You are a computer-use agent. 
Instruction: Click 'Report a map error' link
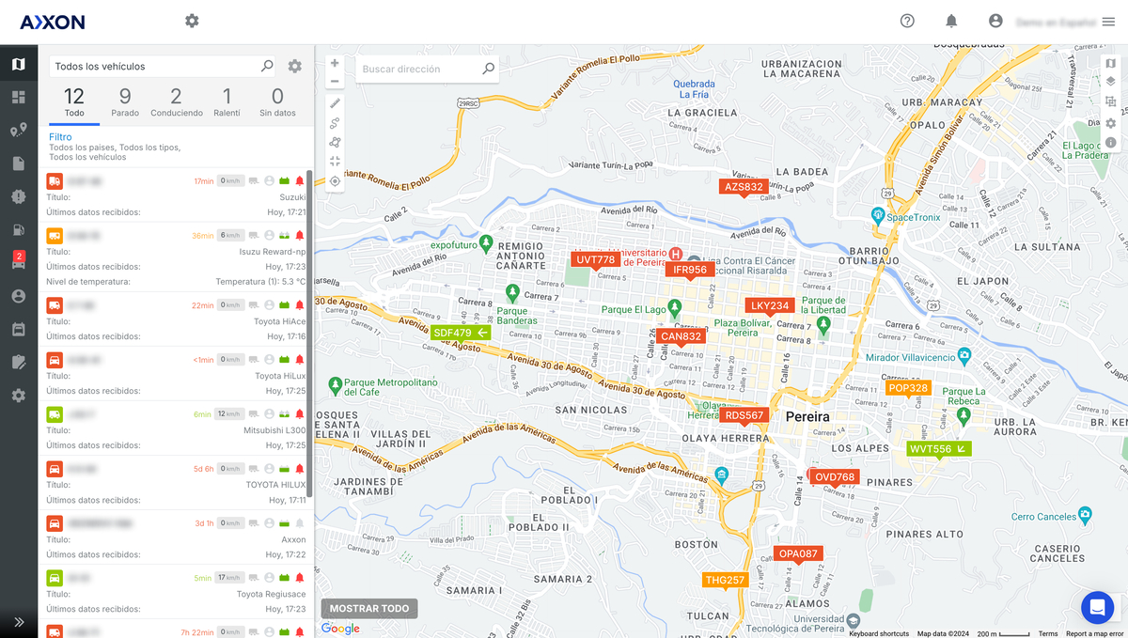point(1094,633)
